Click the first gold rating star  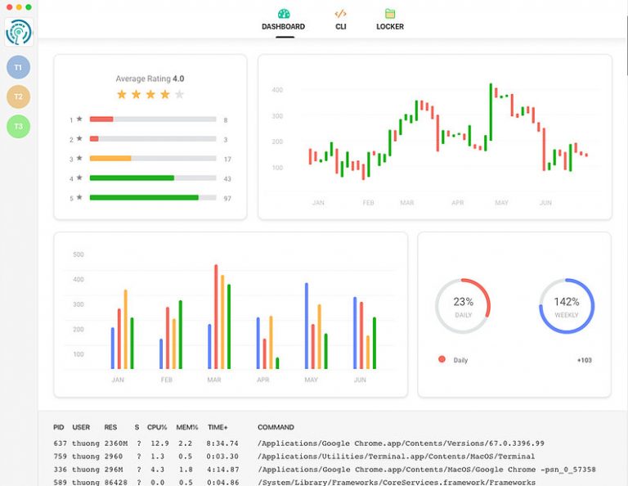[x=122, y=95]
